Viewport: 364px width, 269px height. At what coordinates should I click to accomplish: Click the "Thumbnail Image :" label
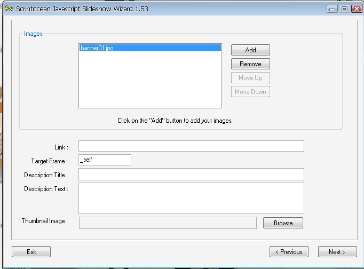coord(45,221)
